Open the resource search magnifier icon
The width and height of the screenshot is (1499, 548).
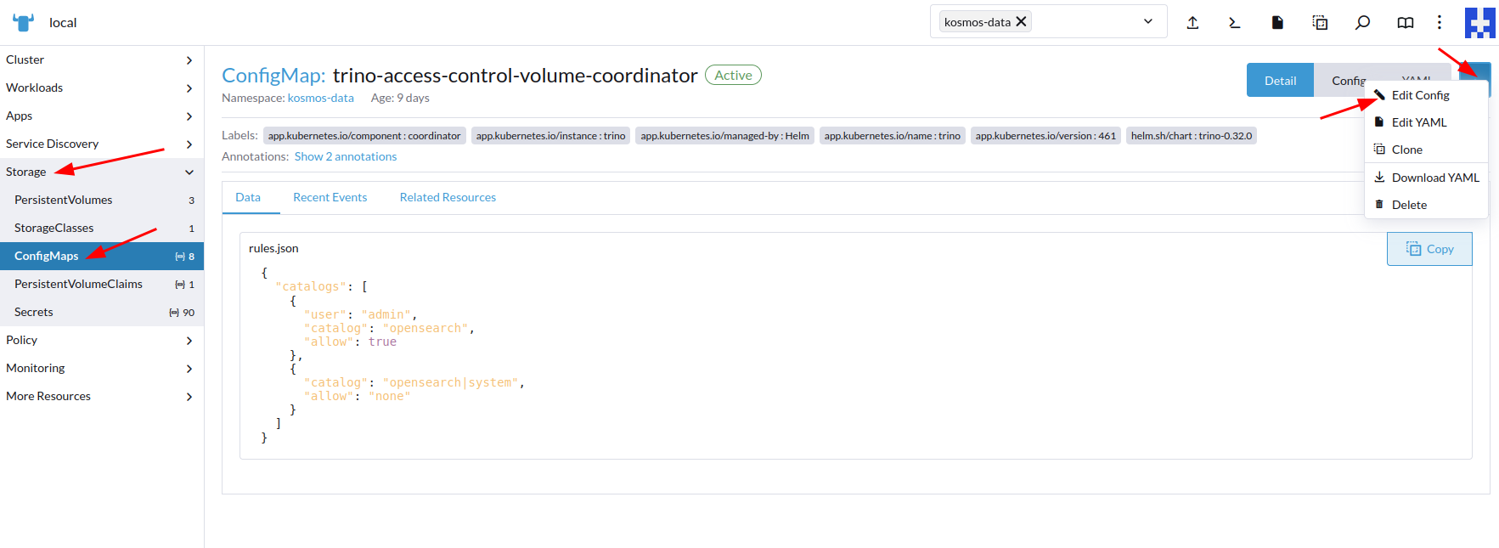tap(1362, 23)
